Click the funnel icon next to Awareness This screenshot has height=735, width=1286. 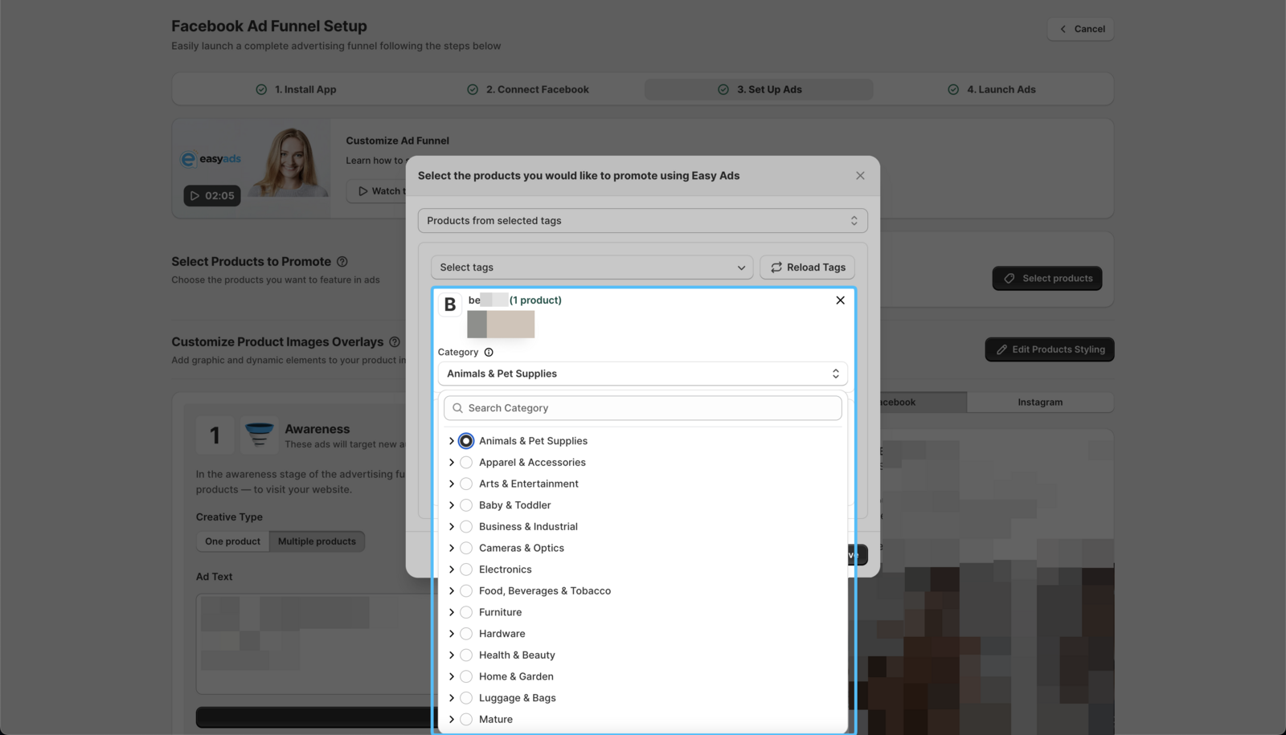(x=259, y=434)
